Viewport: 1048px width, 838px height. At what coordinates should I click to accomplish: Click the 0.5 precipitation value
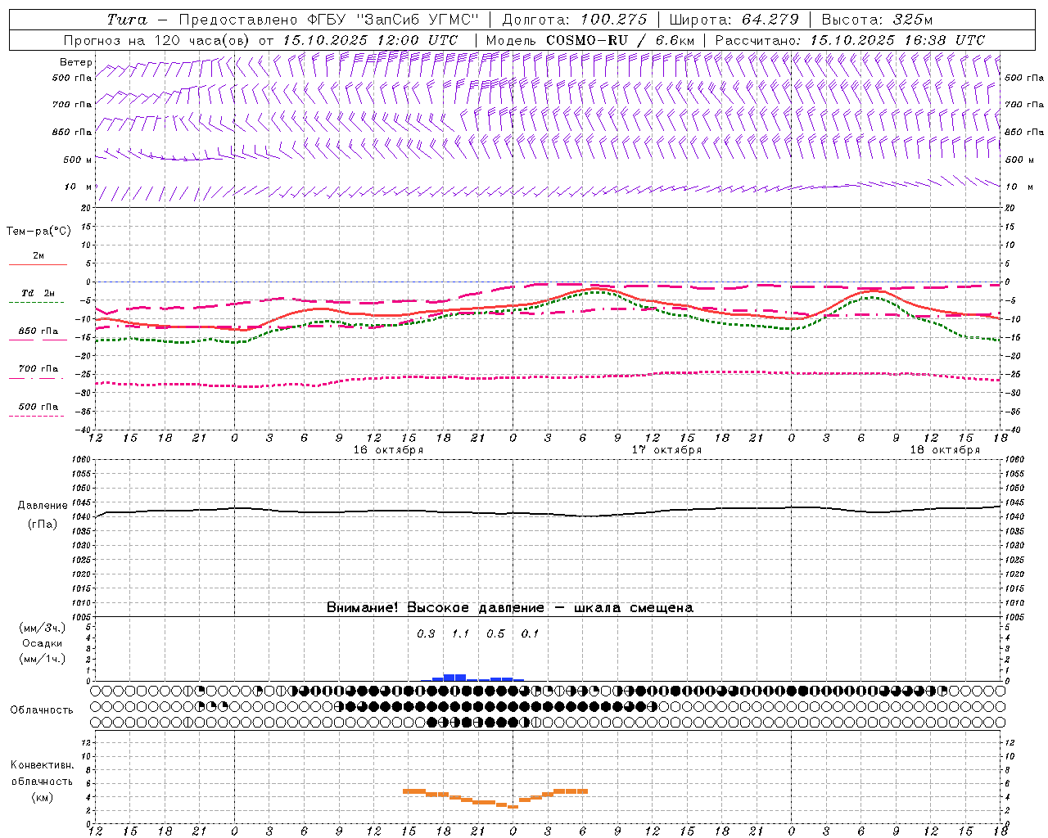tap(495, 634)
